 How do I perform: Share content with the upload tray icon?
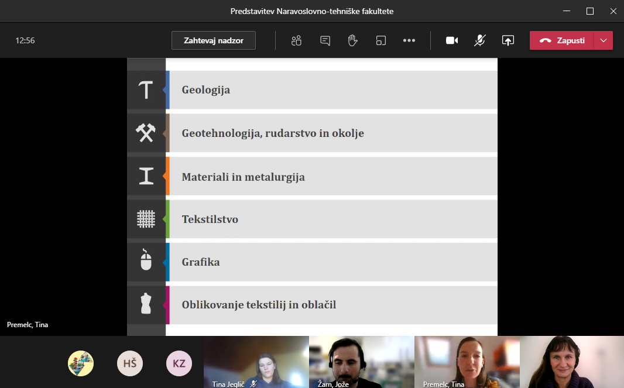[x=508, y=40]
